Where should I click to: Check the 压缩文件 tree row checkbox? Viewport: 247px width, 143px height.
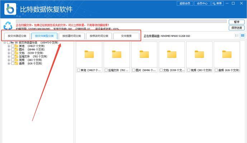click(13, 56)
